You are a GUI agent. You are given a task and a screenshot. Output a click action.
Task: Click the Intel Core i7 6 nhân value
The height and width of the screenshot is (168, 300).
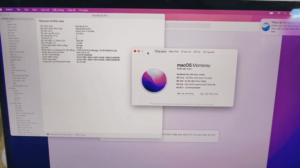[x=85, y=31]
